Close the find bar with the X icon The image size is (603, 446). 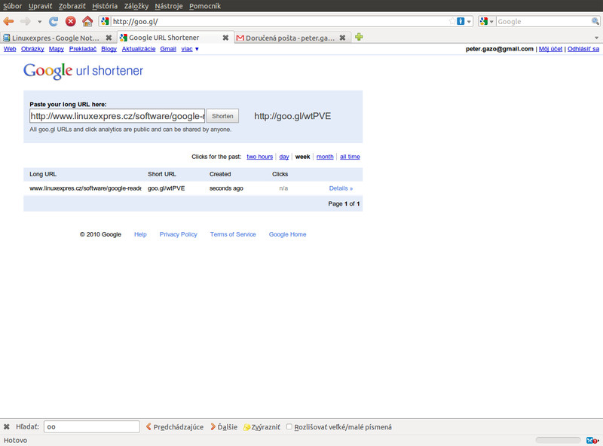point(7,426)
